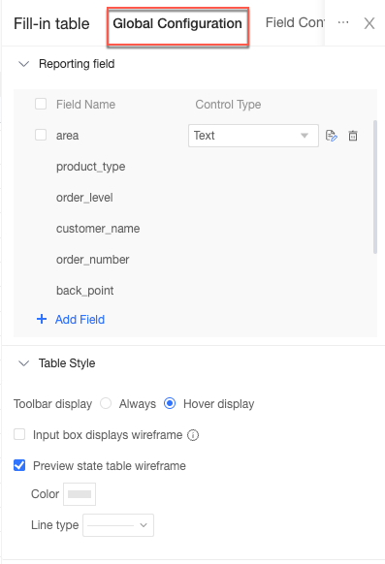Open the wireframe Color swatch picker
385x564 pixels.
(80, 494)
